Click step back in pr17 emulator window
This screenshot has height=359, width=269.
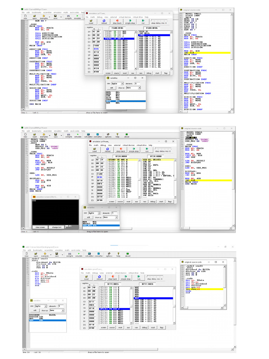point(117,21)
